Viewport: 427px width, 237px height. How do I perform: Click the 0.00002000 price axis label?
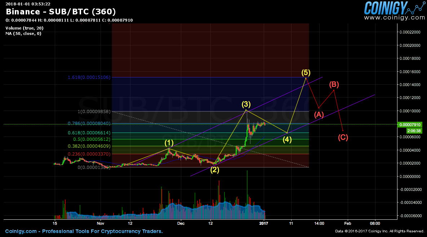pyautogui.click(x=410, y=163)
